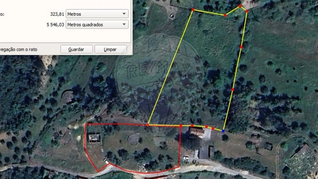The width and height of the screenshot is (318, 179).
Task: Open the "Metros" length unit dropdown
Action: pyautogui.click(x=97, y=14)
